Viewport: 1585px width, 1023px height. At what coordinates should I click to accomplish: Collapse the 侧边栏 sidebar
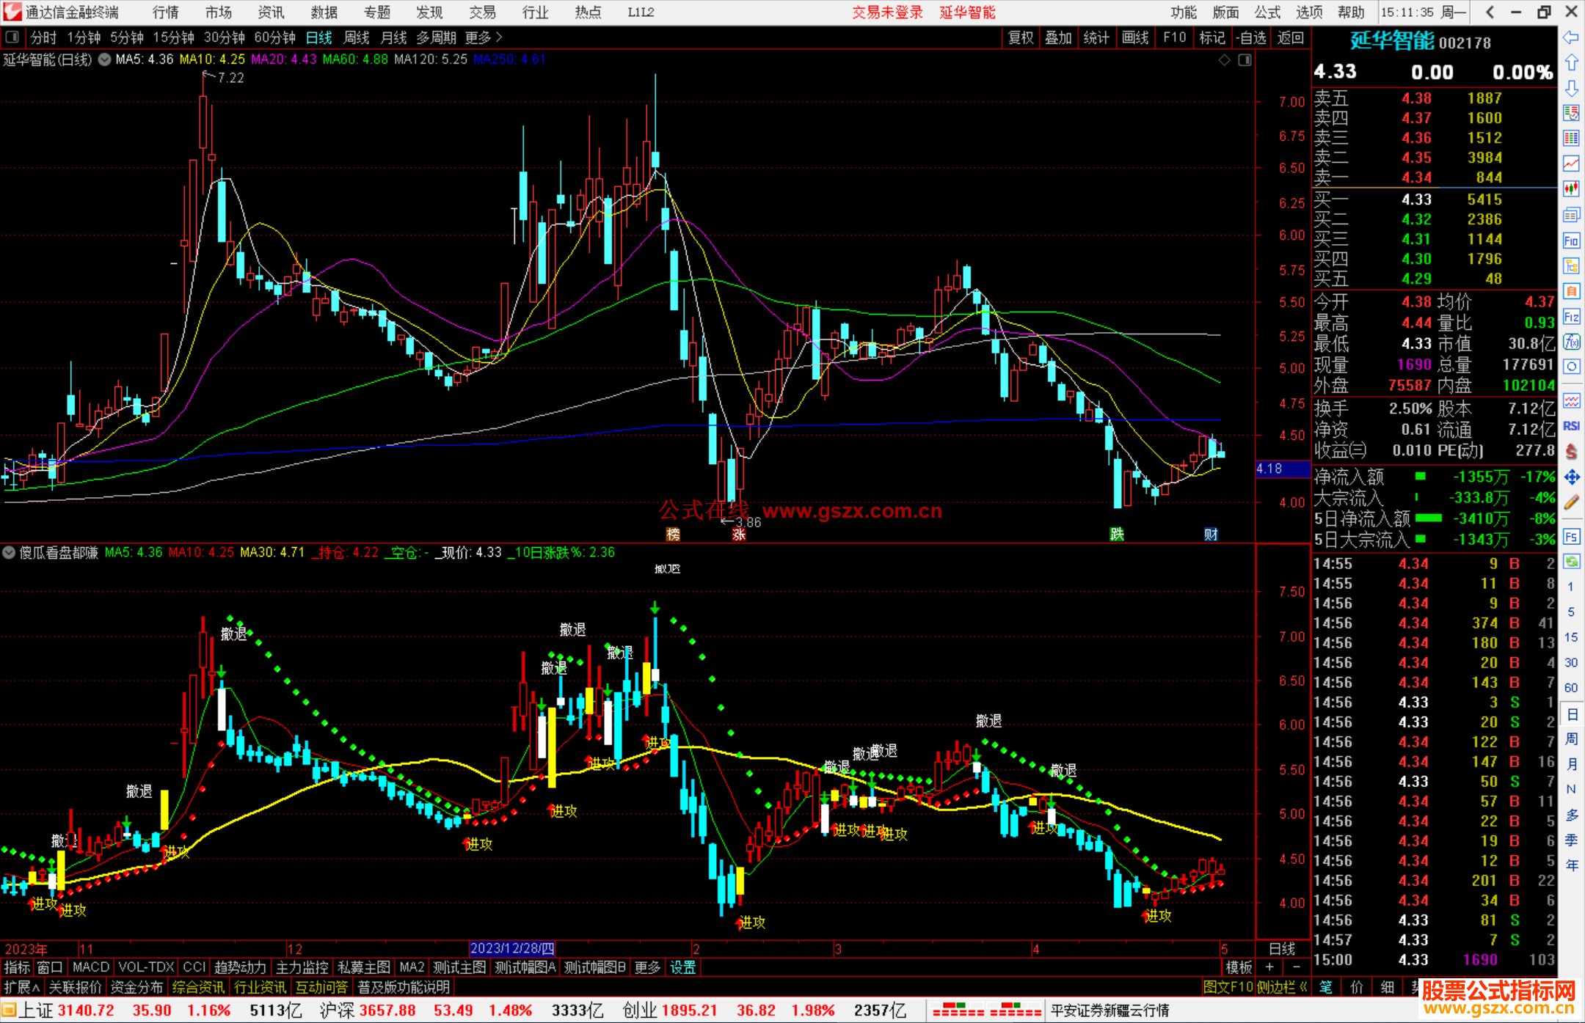pos(1282,987)
